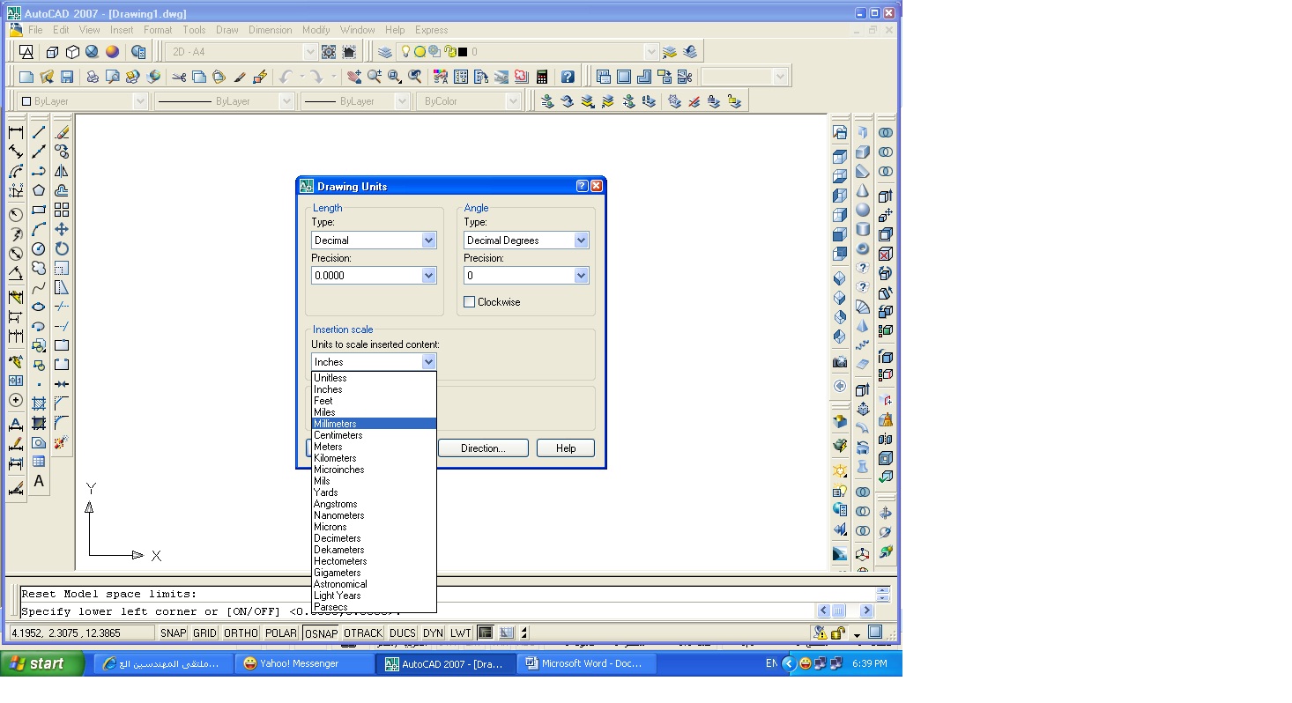
Task: Toggle SNAP mode in status bar
Action: point(173,633)
